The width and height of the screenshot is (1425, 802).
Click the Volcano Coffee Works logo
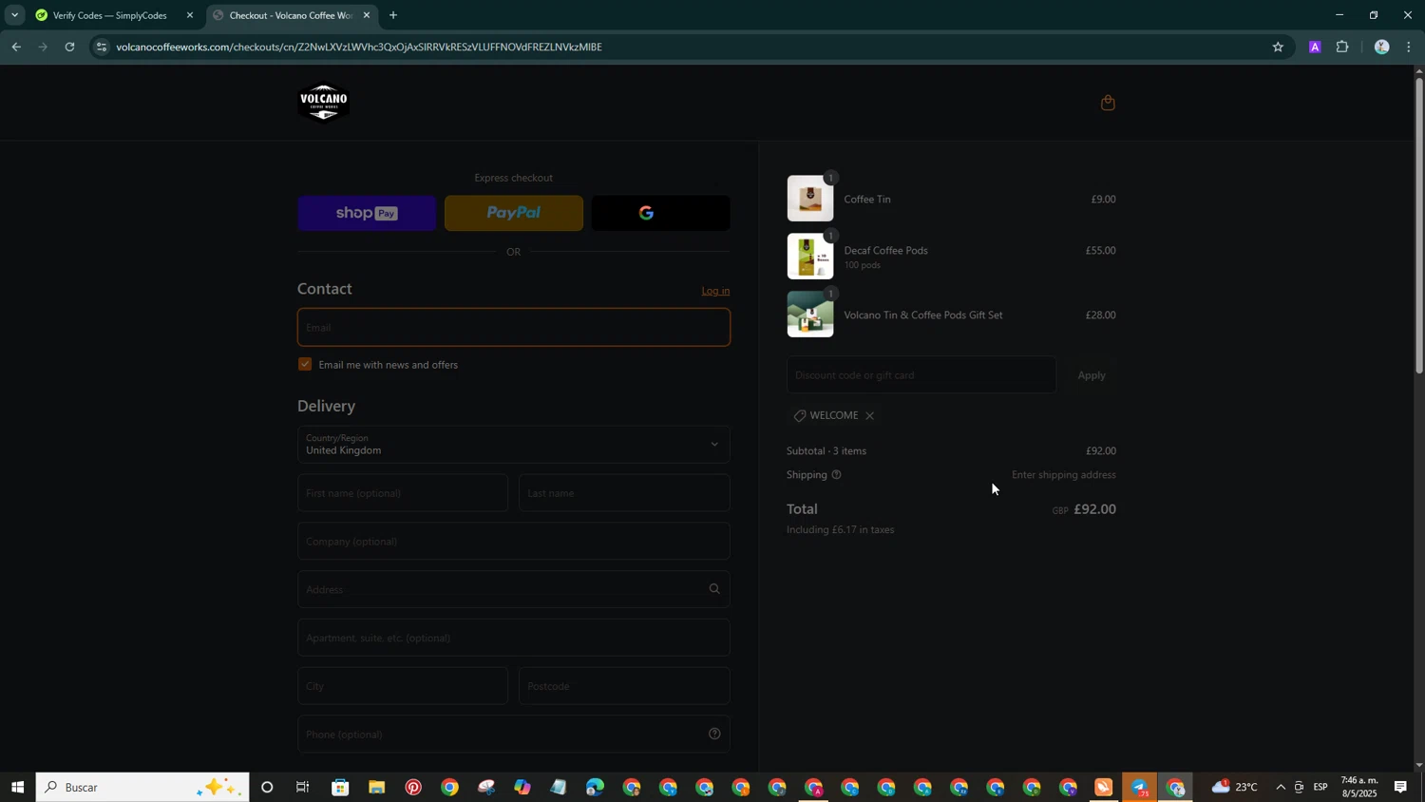click(x=323, y=103)
